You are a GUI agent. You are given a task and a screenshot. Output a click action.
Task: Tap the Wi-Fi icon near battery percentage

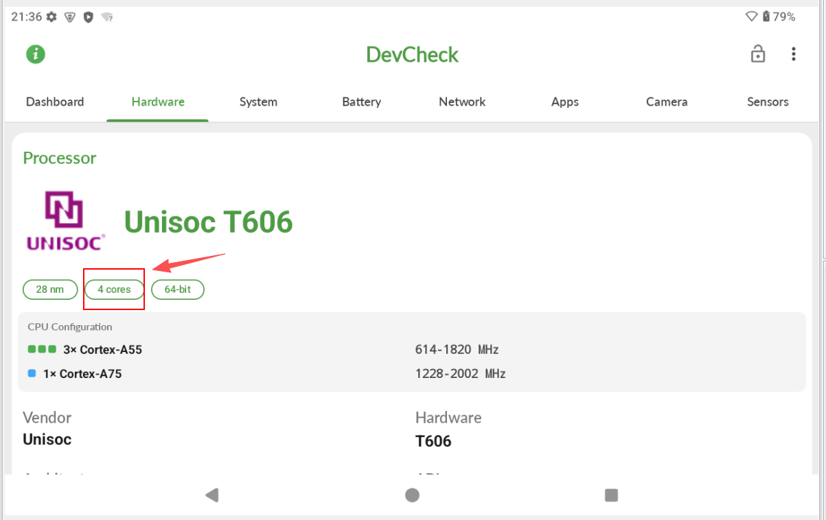[751, 16]
